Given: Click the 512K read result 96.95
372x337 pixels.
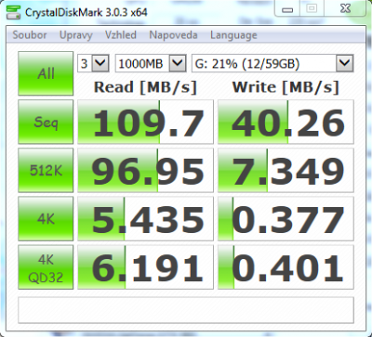Looking at the screenshot, I should tap(145, 170).
